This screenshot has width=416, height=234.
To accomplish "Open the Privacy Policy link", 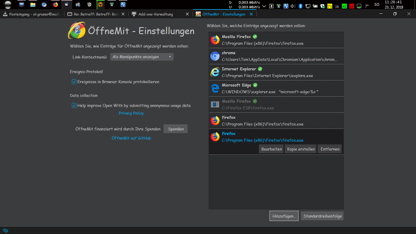I will pyautogui.click(x=131, y=113).
